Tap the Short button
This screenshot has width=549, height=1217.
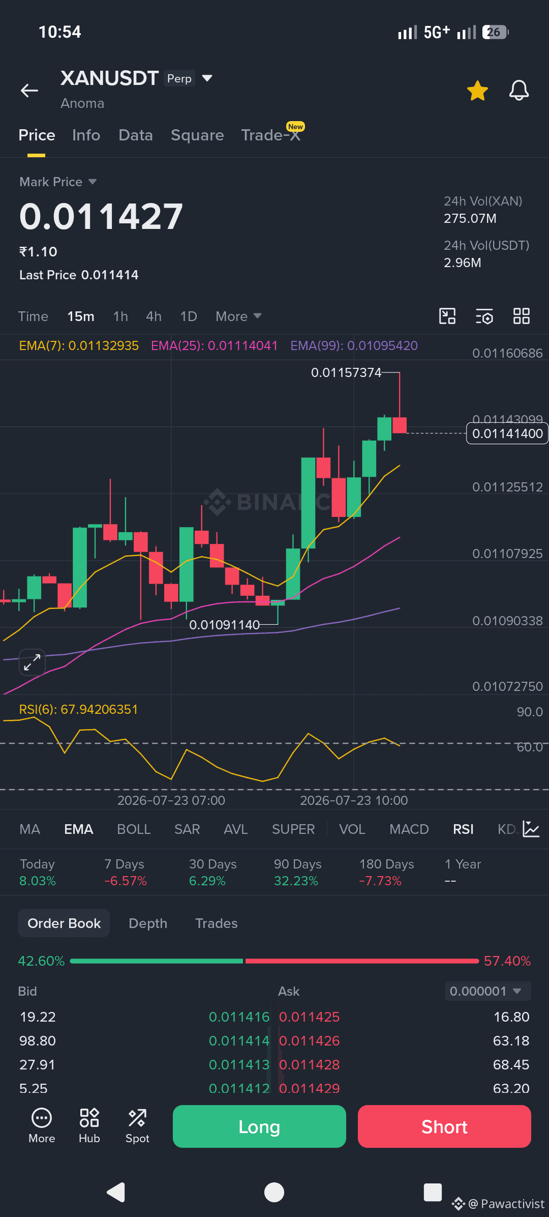444,1126
